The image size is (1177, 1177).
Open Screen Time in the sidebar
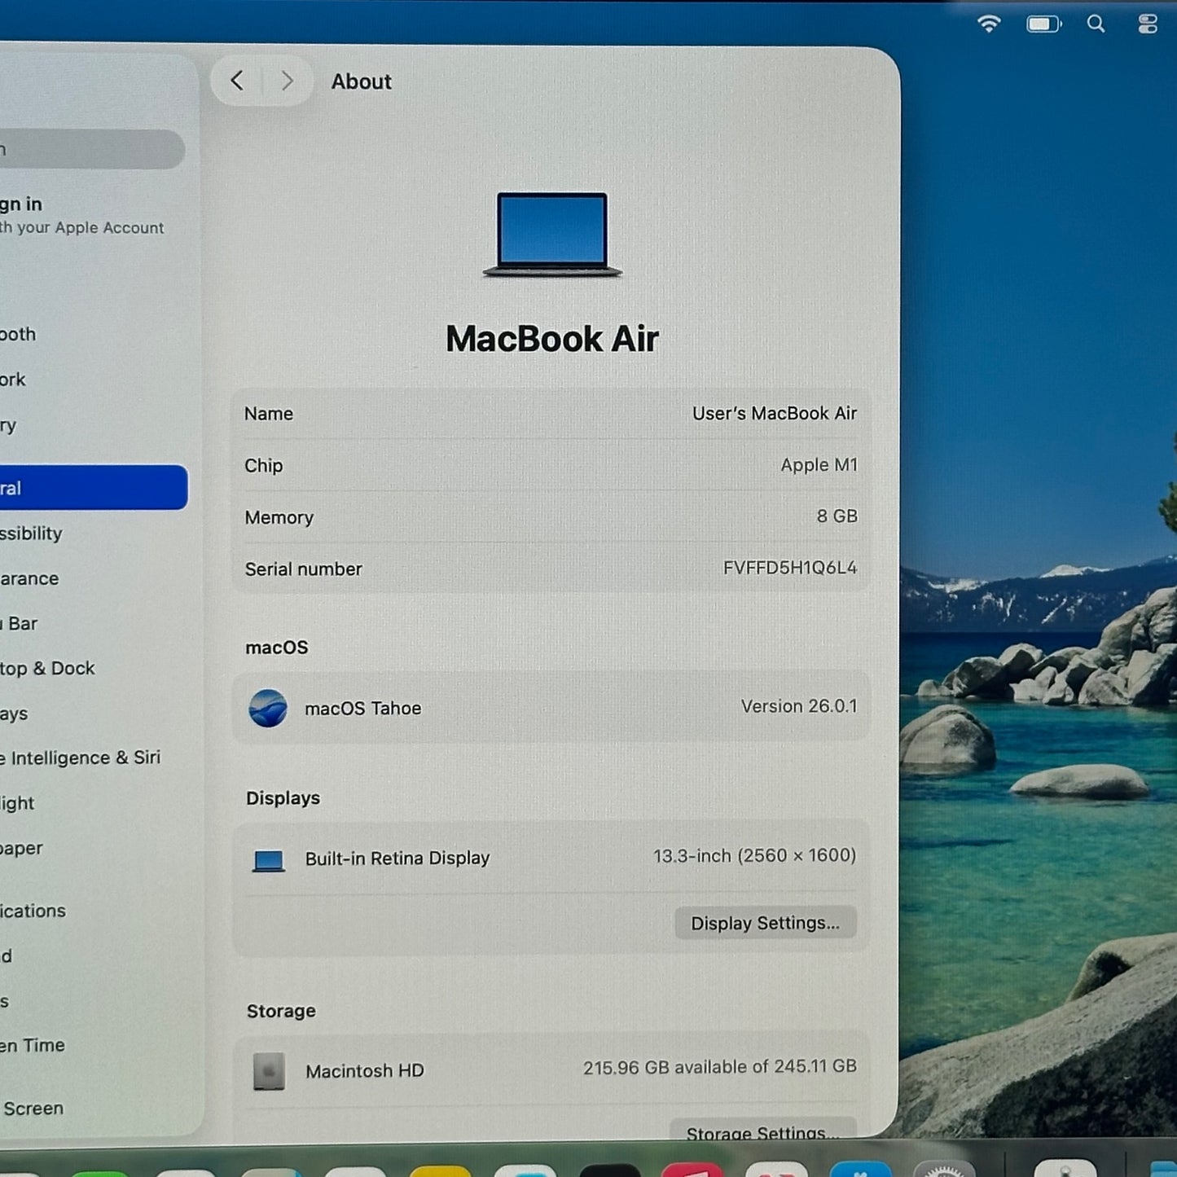[x=34, y=1046]
